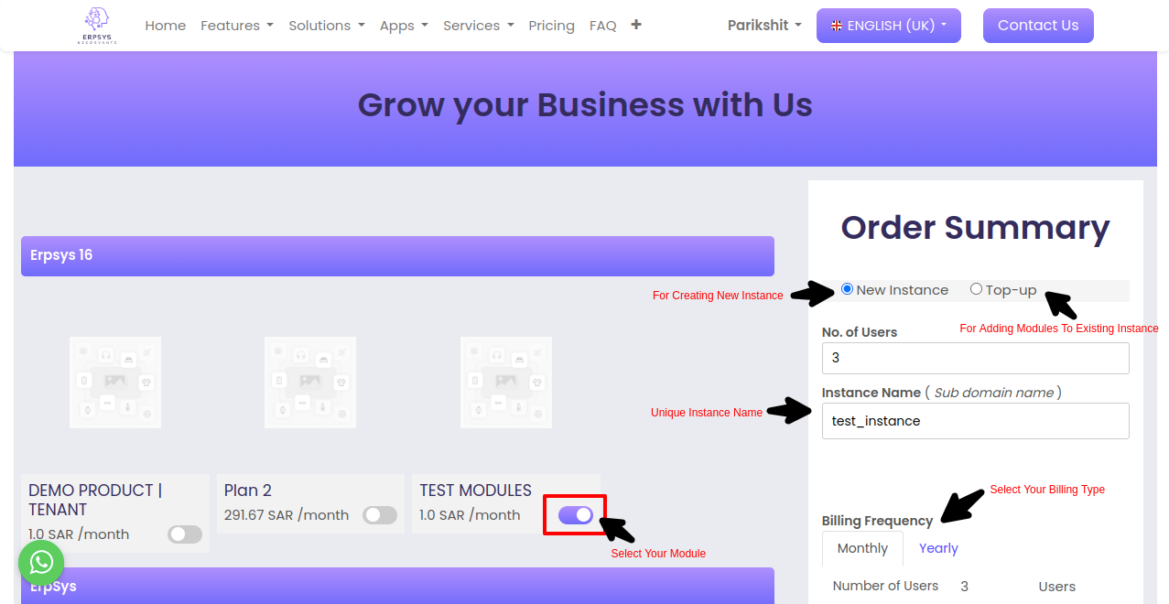Screen dimensions: 1169x604
Task: Go to the Pricing page link
Action: click(551, 26)
